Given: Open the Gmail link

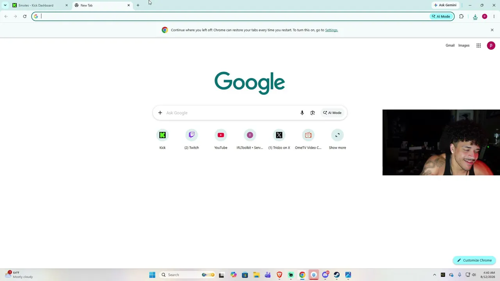Looking at the screenshot, I should click(x=450, y=46).
